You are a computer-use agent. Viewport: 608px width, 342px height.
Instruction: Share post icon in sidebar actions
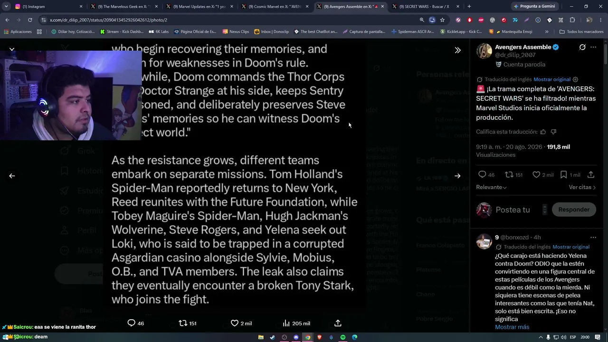pyautogui.click(x=591, y=174)
